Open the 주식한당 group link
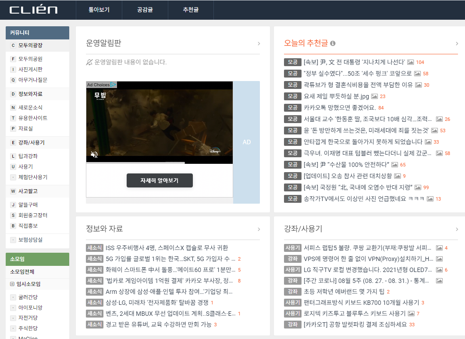Screen dimensions: 465x339 pos(28,328)
